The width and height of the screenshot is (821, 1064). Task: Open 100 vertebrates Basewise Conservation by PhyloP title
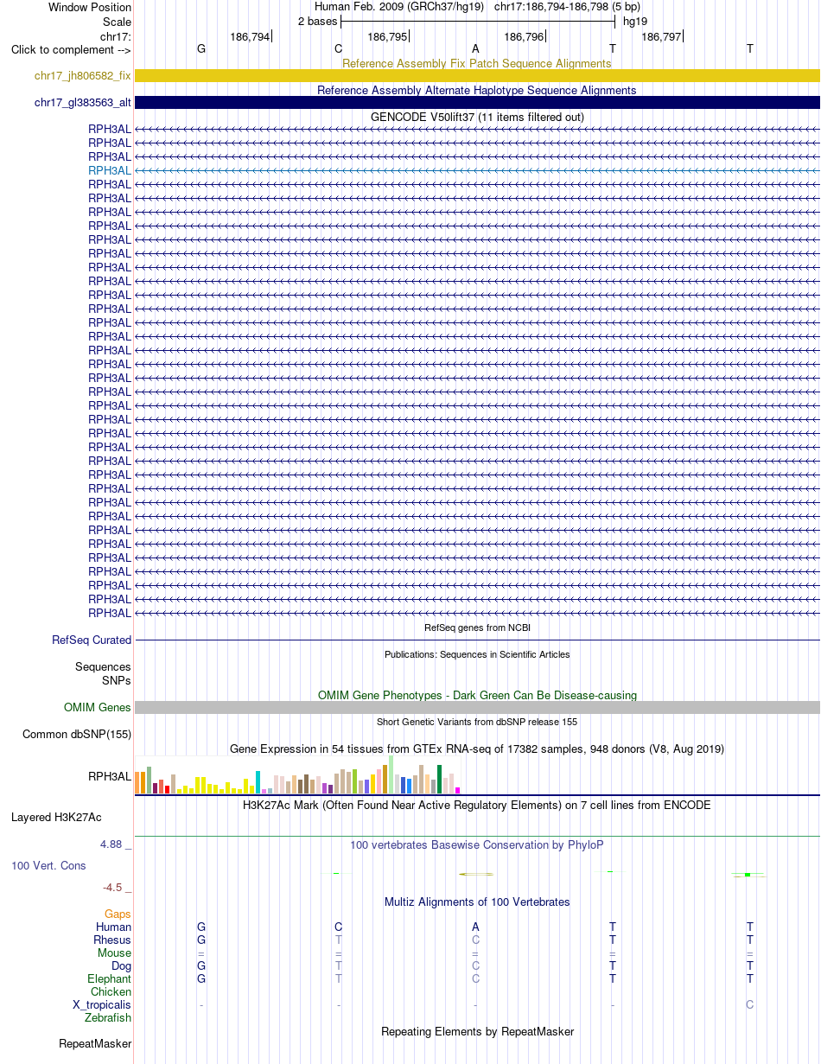[477, 845]
